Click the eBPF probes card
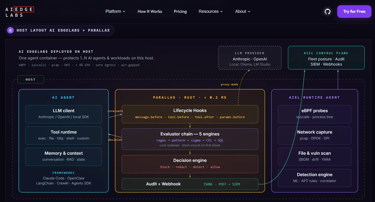This screenshot has width=375, height=202. tap(315, 114)
